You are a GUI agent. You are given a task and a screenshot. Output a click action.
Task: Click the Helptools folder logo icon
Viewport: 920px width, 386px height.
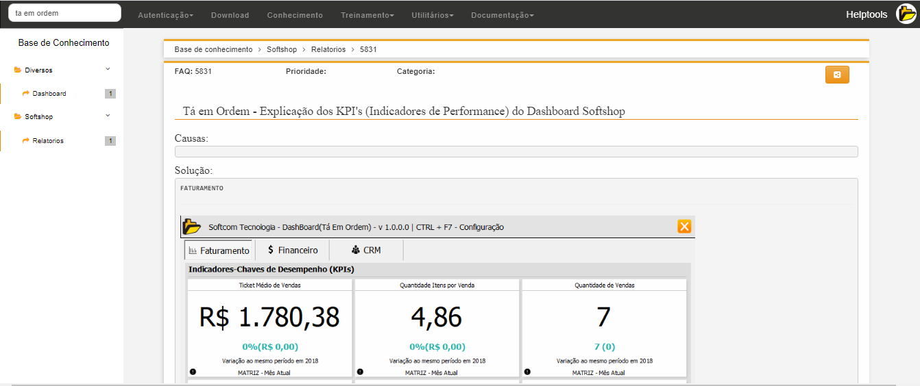pos(907,14)
